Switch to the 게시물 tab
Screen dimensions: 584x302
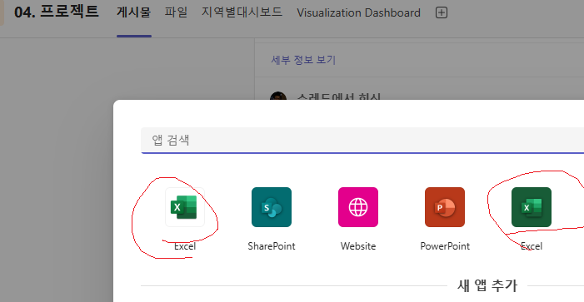133,12
